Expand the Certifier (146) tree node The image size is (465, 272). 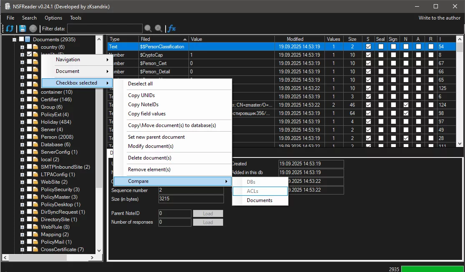pos(23,100)
